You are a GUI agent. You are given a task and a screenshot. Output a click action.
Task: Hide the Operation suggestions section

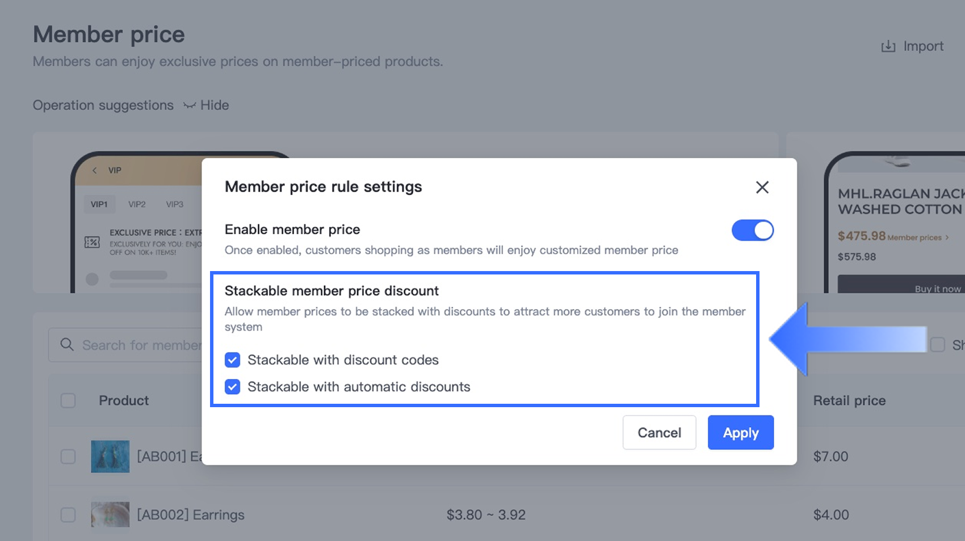point(214,105)
